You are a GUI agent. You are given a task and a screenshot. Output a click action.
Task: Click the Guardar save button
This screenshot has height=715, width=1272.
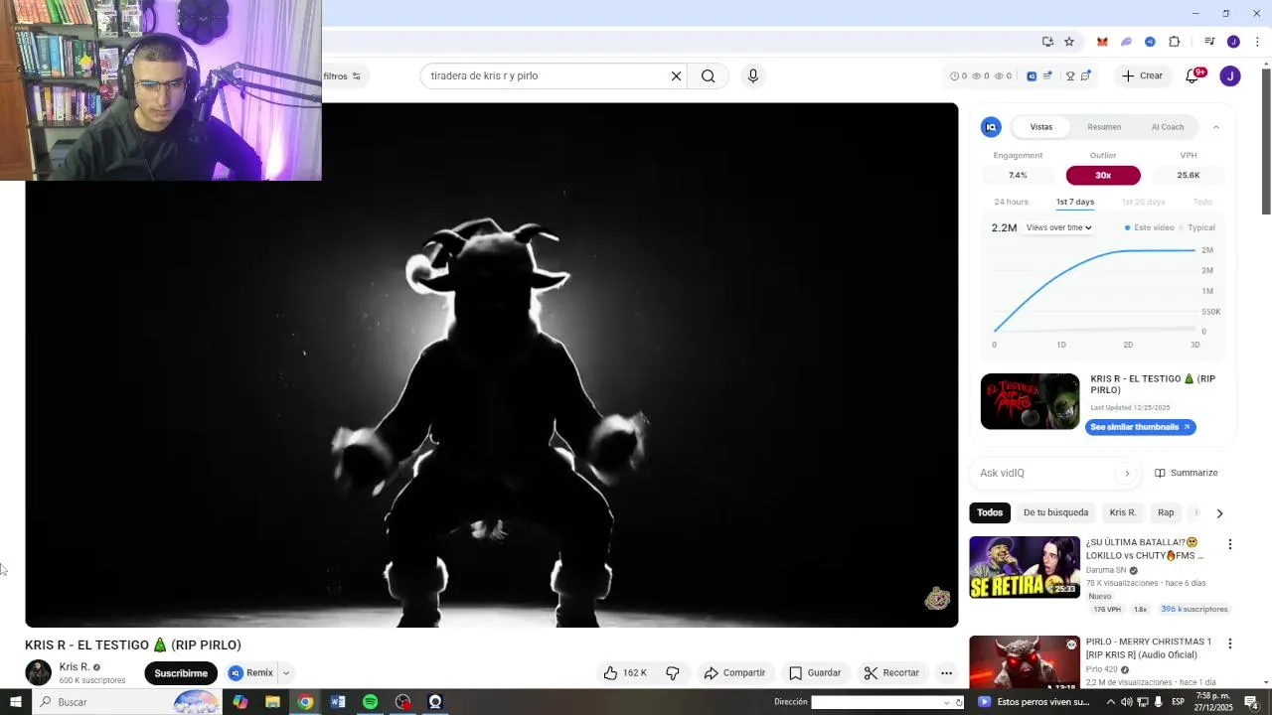(x=815, y=673)
